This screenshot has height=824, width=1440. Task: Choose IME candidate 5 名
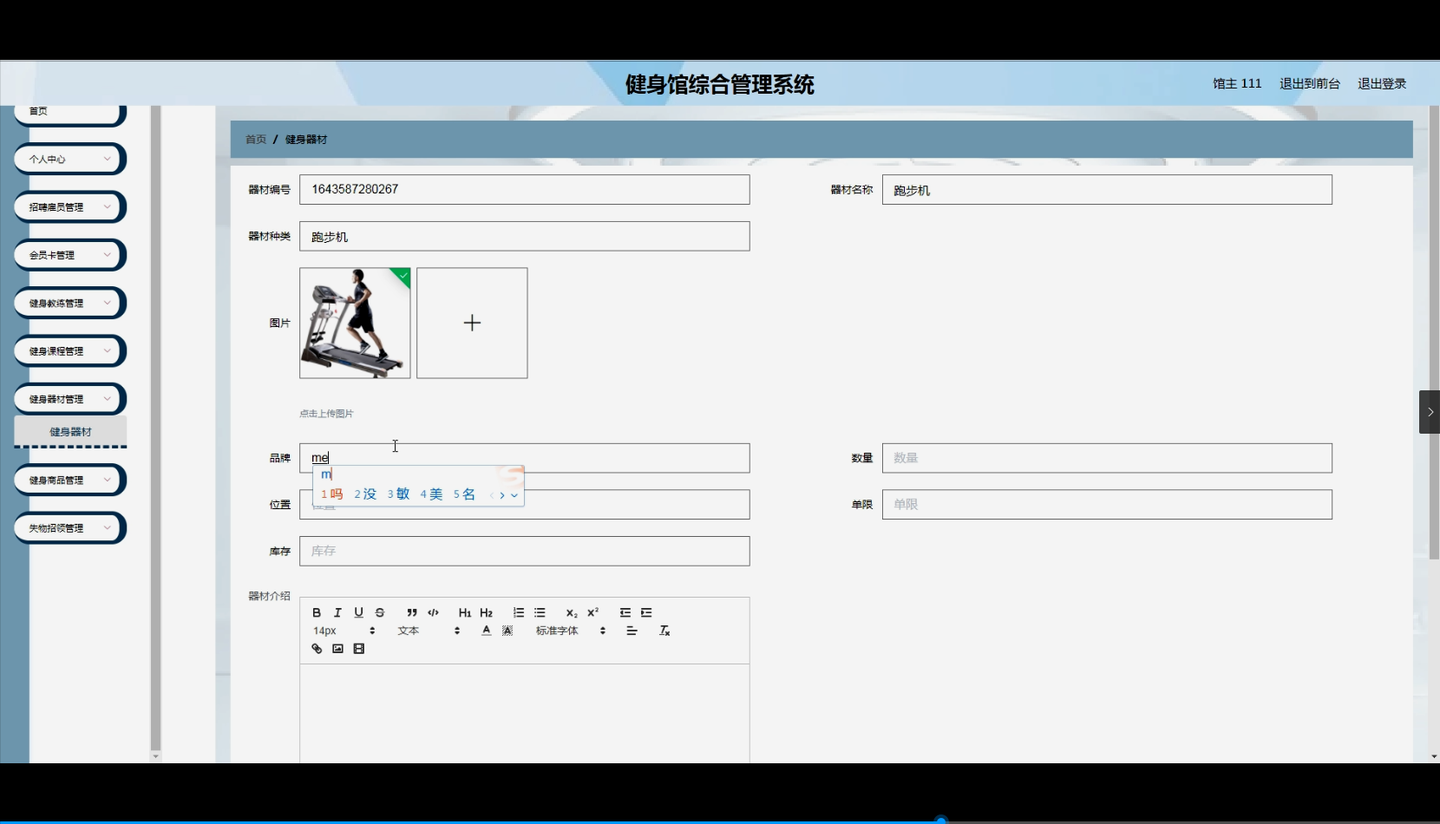[464, 494]
